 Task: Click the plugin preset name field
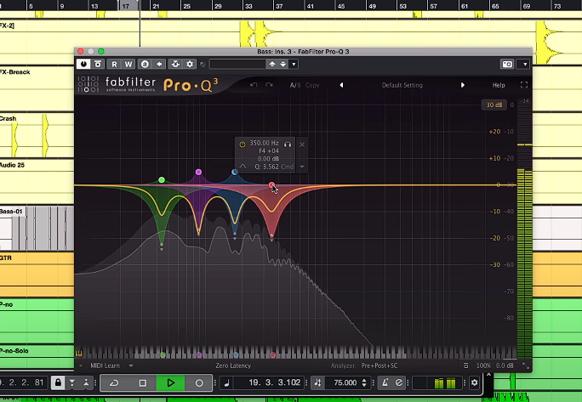click(x=237, y=64)
